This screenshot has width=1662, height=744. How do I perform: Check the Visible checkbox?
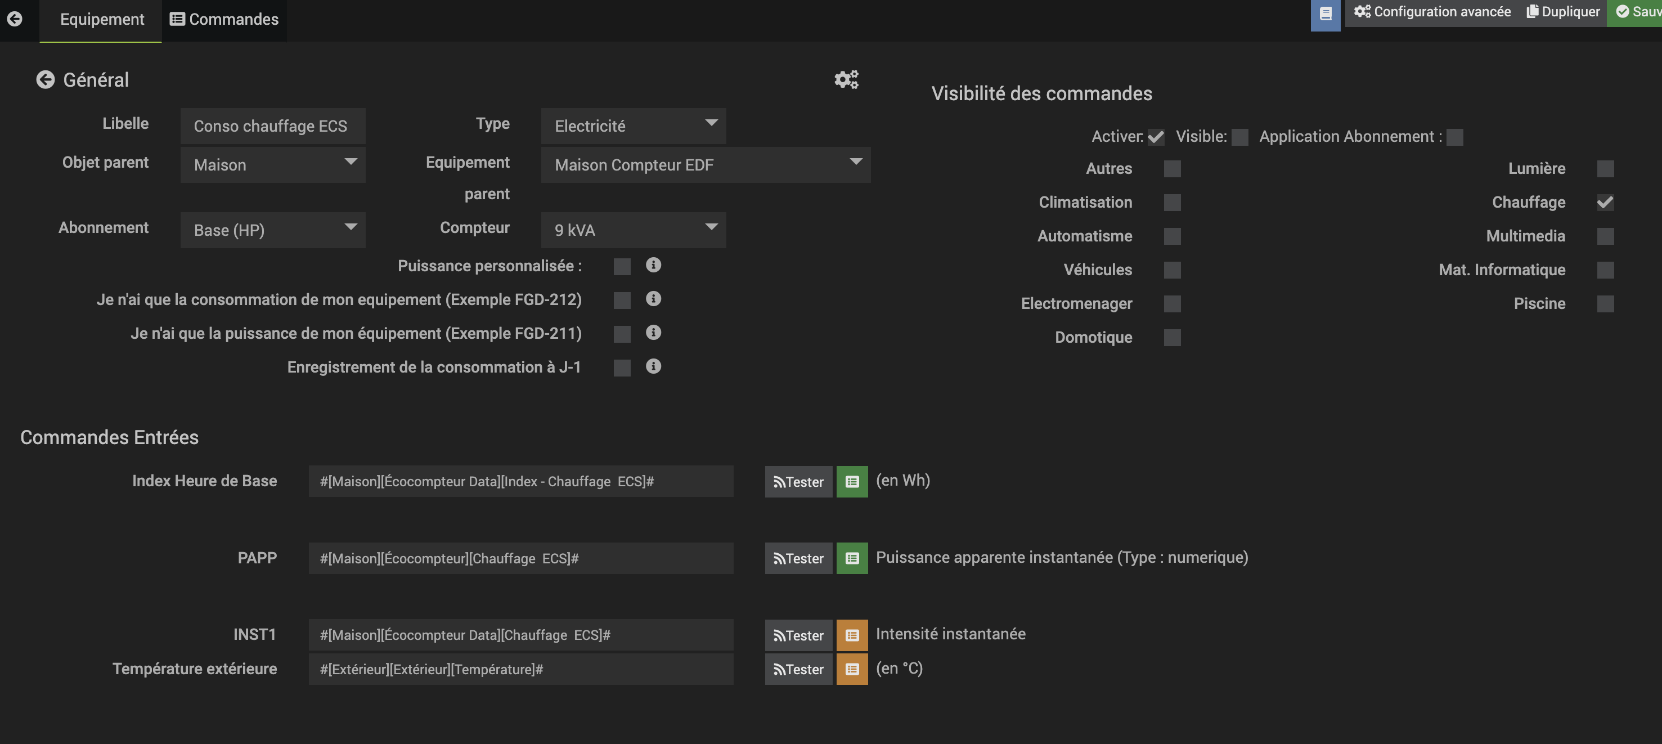coord(1239,137)
